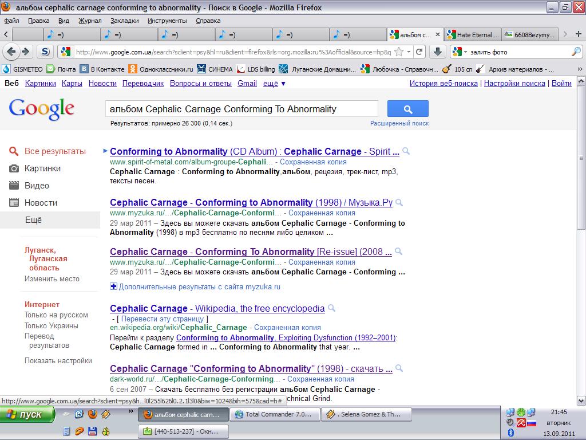Open the Расширенный поиск link
The width and height of the screenshot is (586, 440).
point(399,123)
